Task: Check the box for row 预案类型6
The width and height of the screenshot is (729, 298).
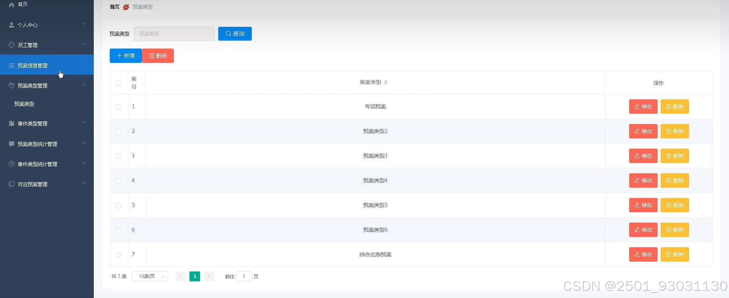Action: click(x=118, y=230)
